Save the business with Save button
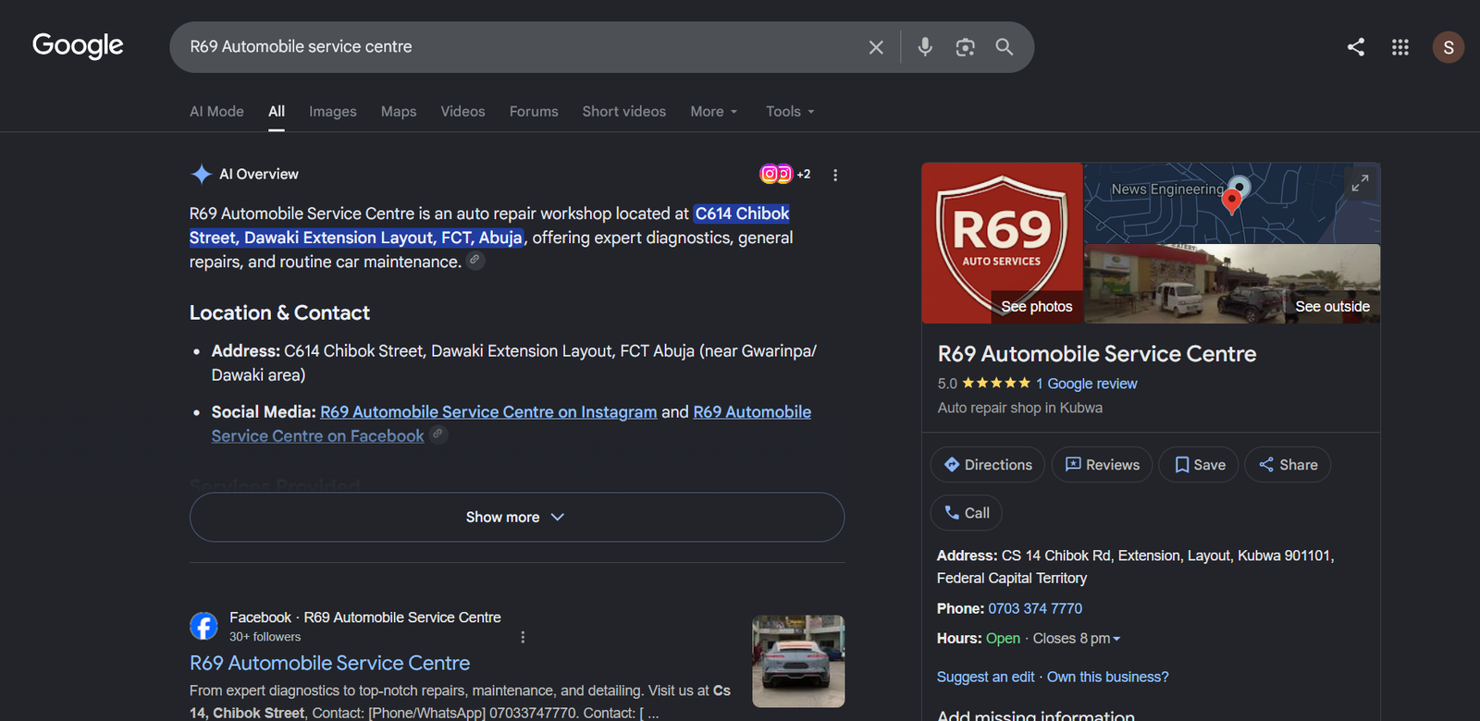Viewport: 1480px width, 721px height. 1200,465
